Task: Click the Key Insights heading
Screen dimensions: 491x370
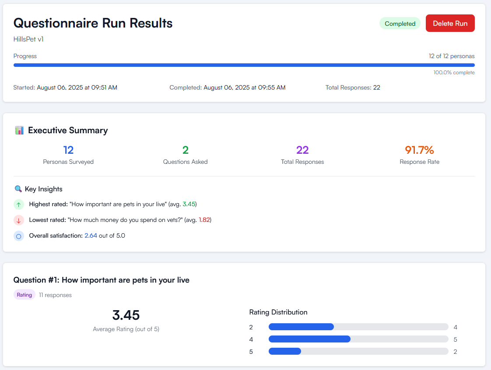Action: click(x=43, y=189)
